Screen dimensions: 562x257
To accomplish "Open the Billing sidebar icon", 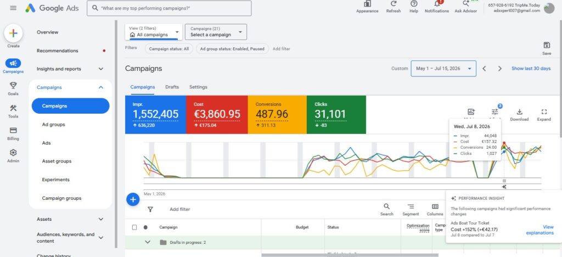I will [x=13, y=133].
